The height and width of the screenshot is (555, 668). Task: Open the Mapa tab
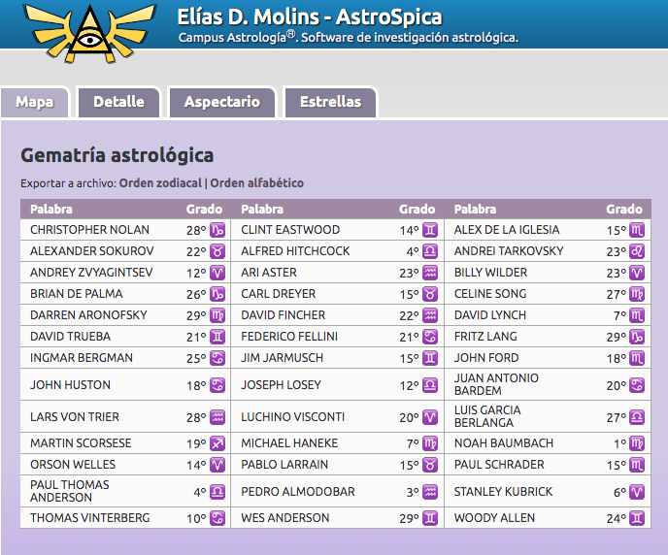point(35,102)
